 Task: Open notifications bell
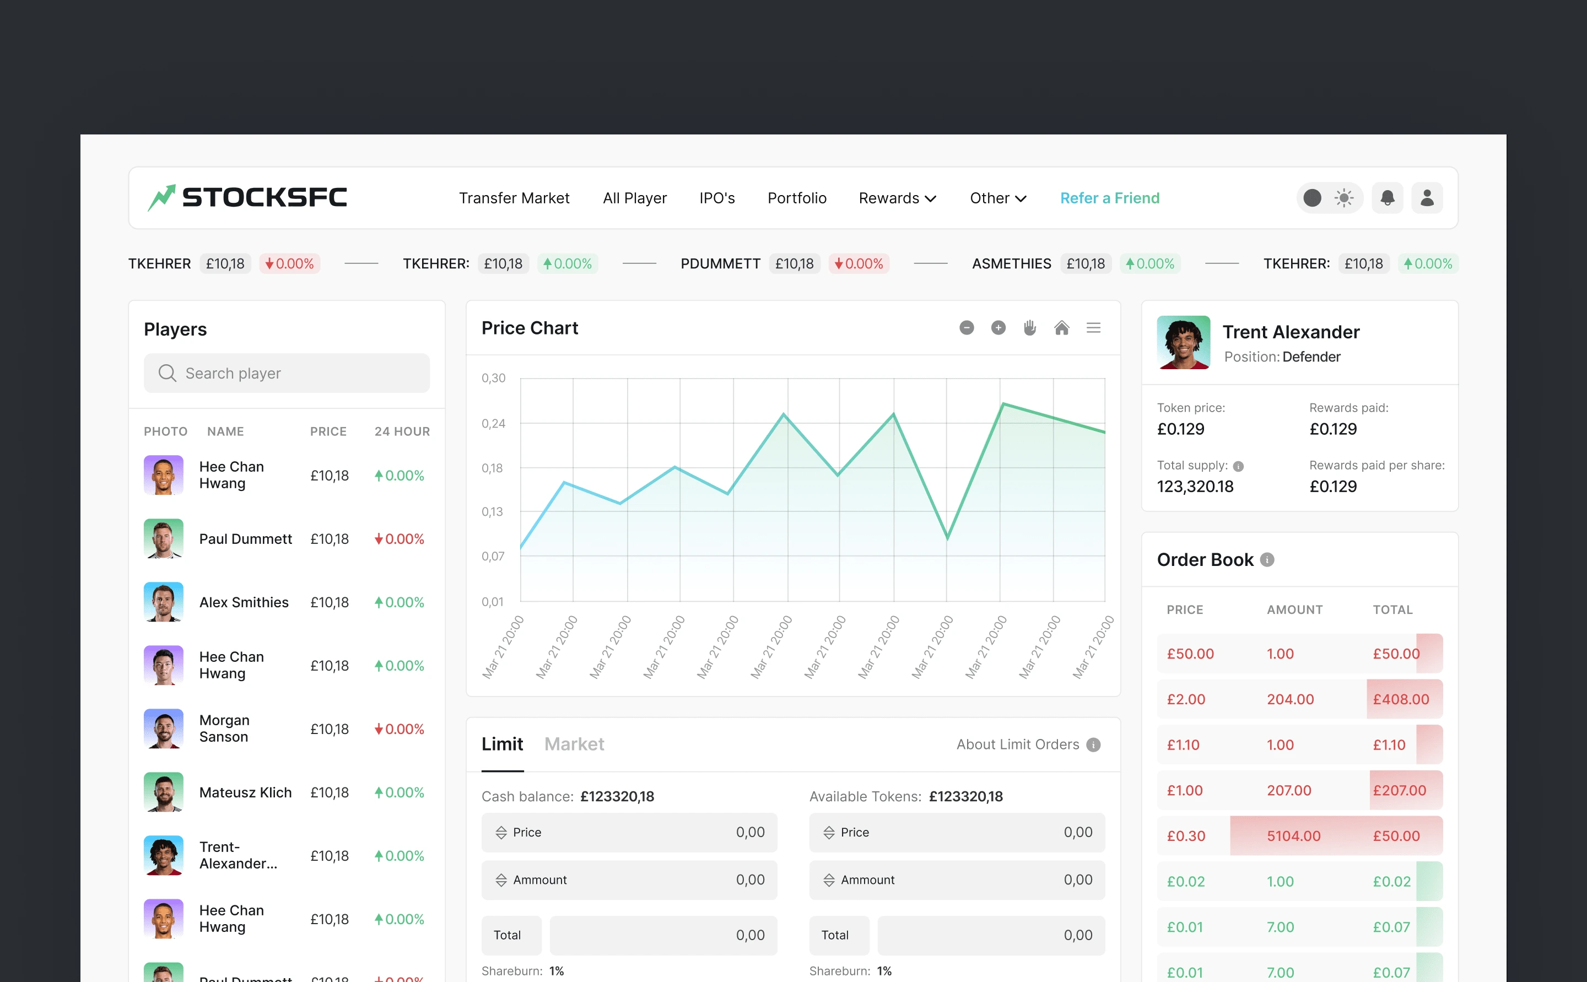pos(1388,197)
